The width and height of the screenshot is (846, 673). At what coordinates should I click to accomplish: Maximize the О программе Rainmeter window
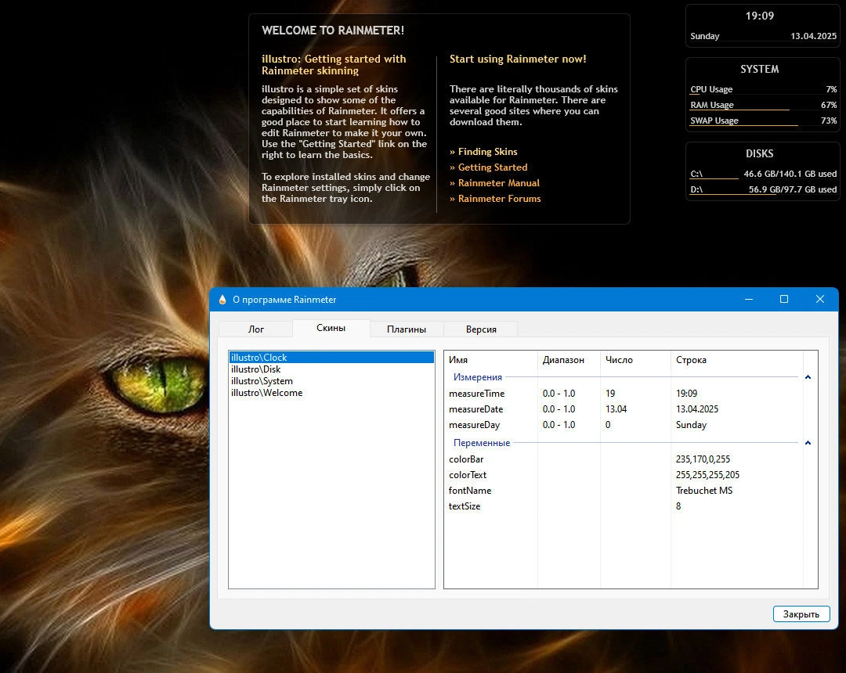point(784,299)
